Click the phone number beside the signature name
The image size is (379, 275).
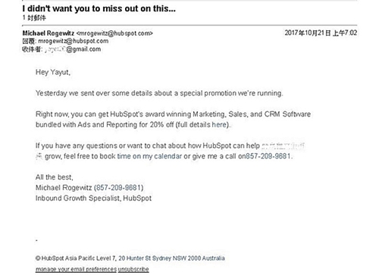[x=118, y=188]
